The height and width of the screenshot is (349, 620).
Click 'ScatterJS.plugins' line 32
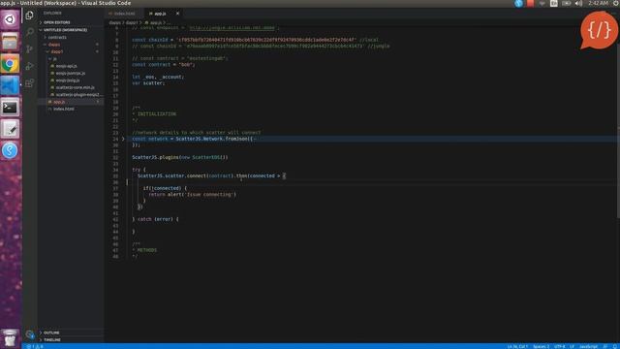pyautogui.click(x=180, y=157)
